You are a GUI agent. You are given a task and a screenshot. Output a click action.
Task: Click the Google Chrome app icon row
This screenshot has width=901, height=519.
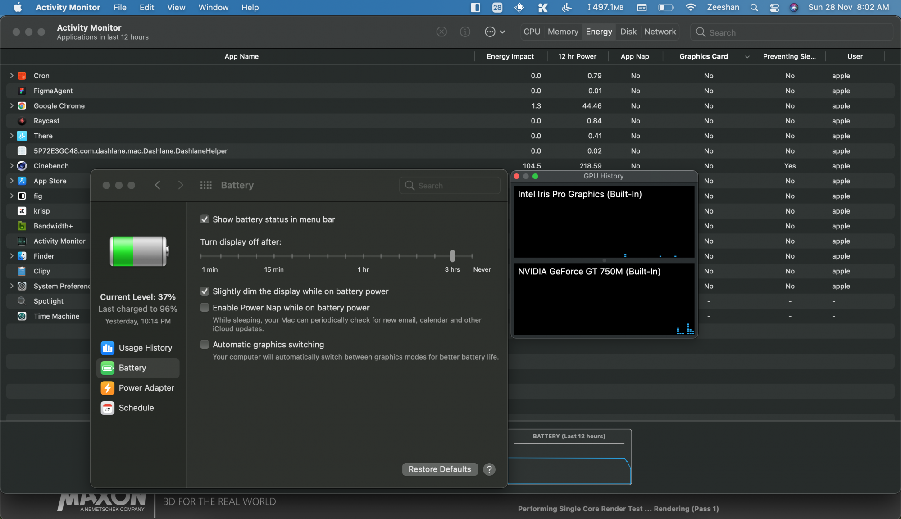22,106
